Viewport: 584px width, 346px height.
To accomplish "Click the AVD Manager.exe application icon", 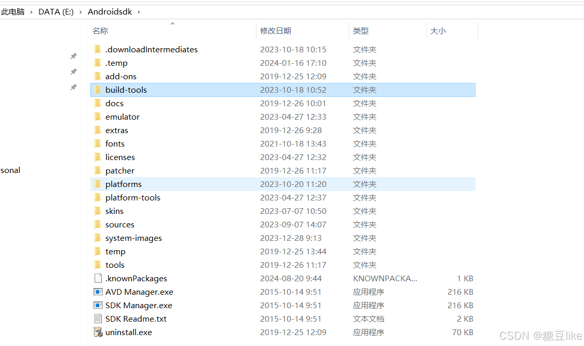I will [x=98, y=292].
